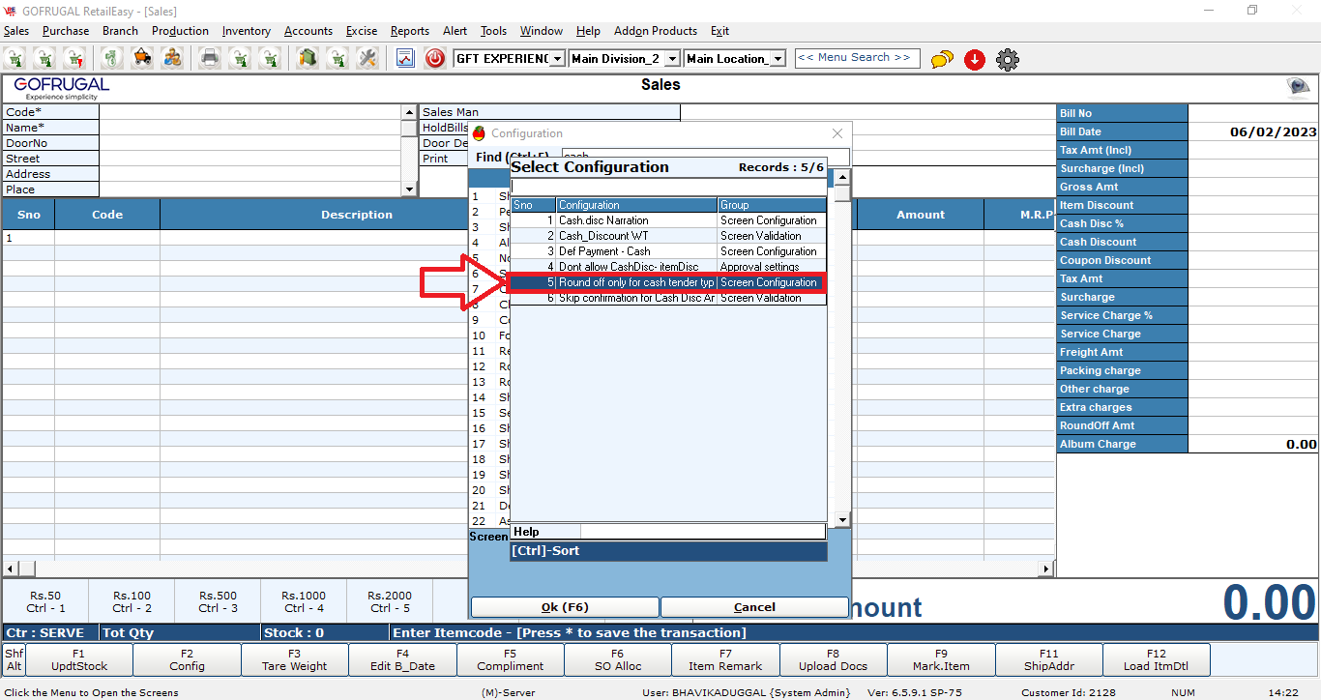The width and height of the screenshot is (1321, 700).
Task: Click the loaded shopping basket toolbar icon
Action: (142, 59)
